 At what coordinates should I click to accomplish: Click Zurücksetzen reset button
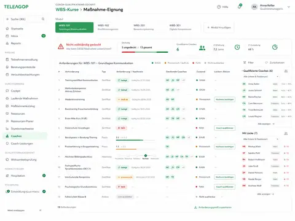click(275, 63)
